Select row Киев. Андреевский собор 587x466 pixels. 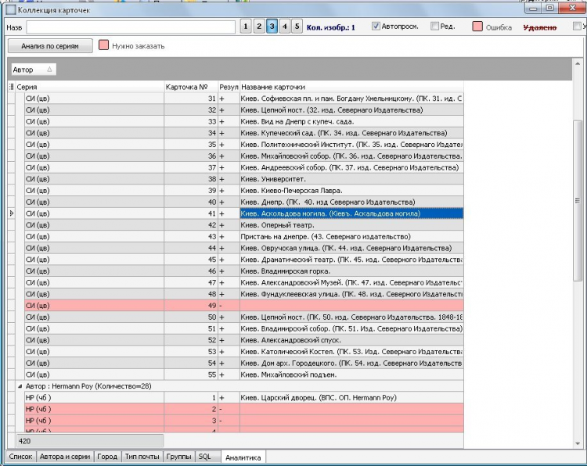pos(244,167)
